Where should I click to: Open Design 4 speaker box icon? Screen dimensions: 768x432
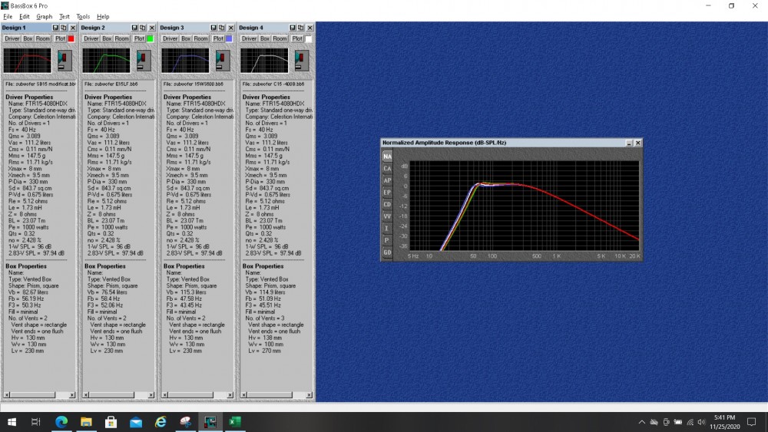click(x=302, y=61)
